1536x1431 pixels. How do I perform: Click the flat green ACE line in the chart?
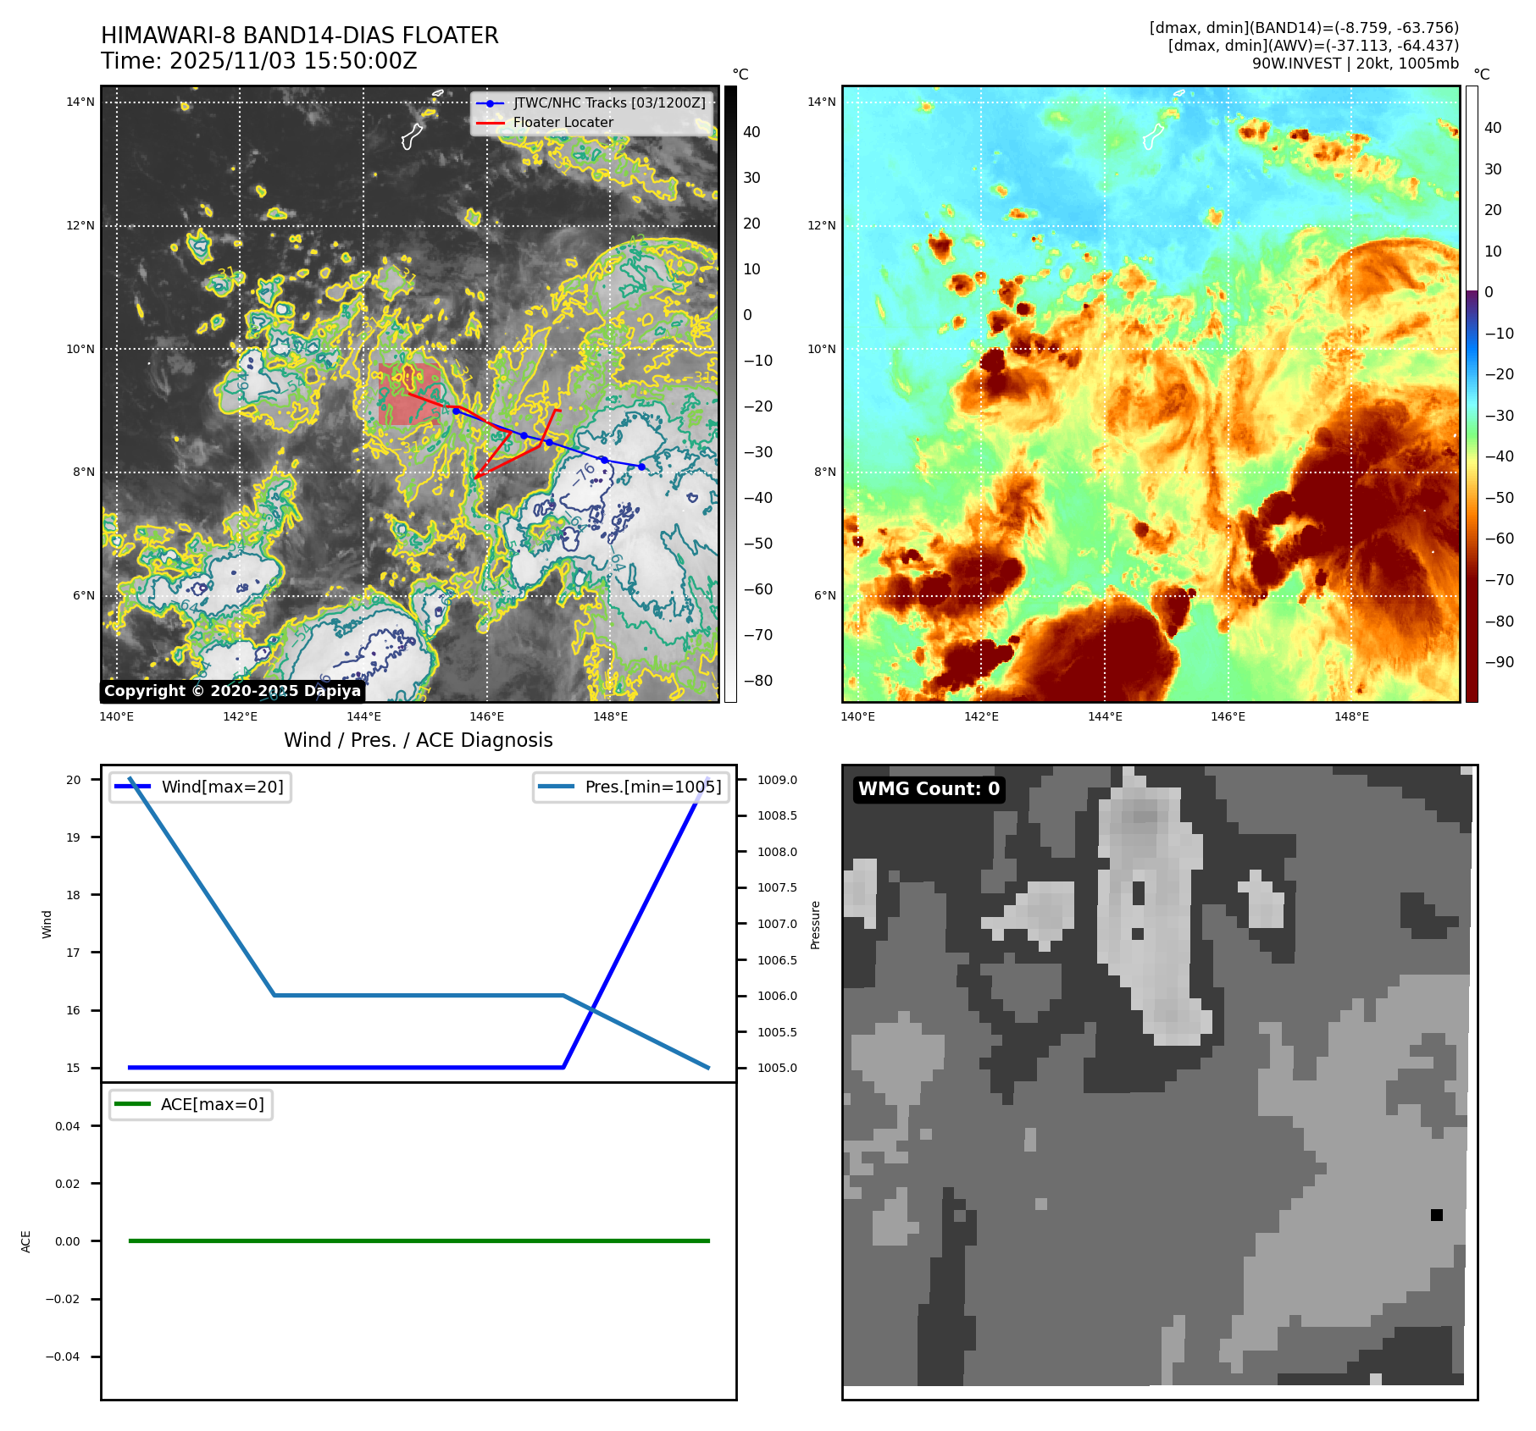click(x=419, y=1240)
